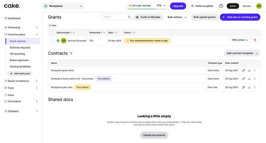This screenshot has width=266, height=143.
Task: Expand the Company sidebar section
Action: point(37,111)
